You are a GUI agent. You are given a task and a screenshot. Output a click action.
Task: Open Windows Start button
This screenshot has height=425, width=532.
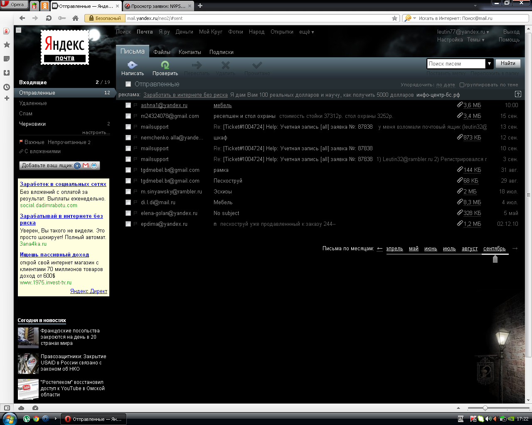click(x=9, y=418)
